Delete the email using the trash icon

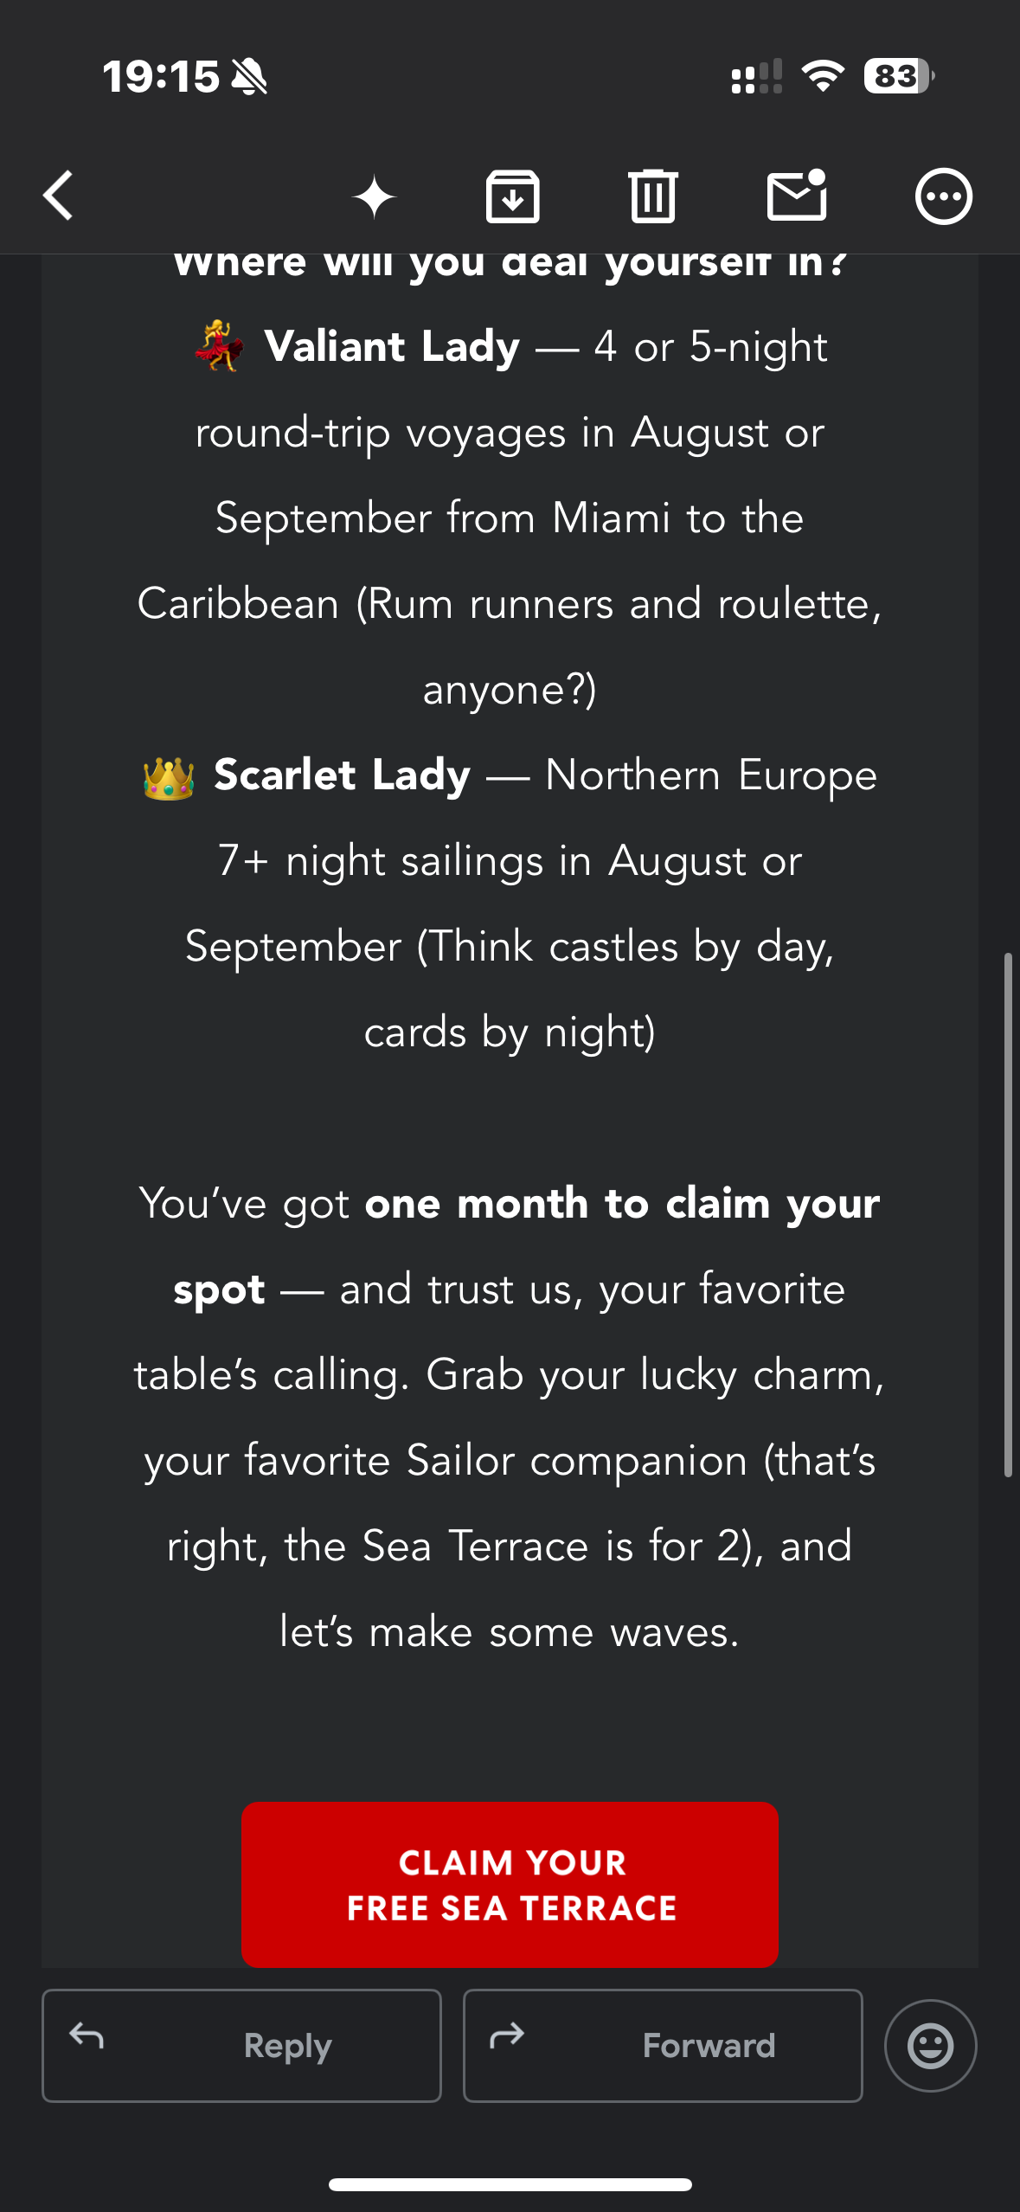pyautogui.click(x=652, y=196)
